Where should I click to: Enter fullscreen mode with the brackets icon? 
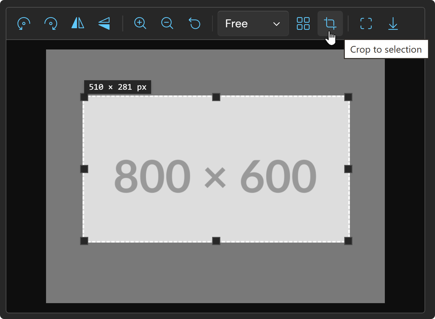pos(366,23)
